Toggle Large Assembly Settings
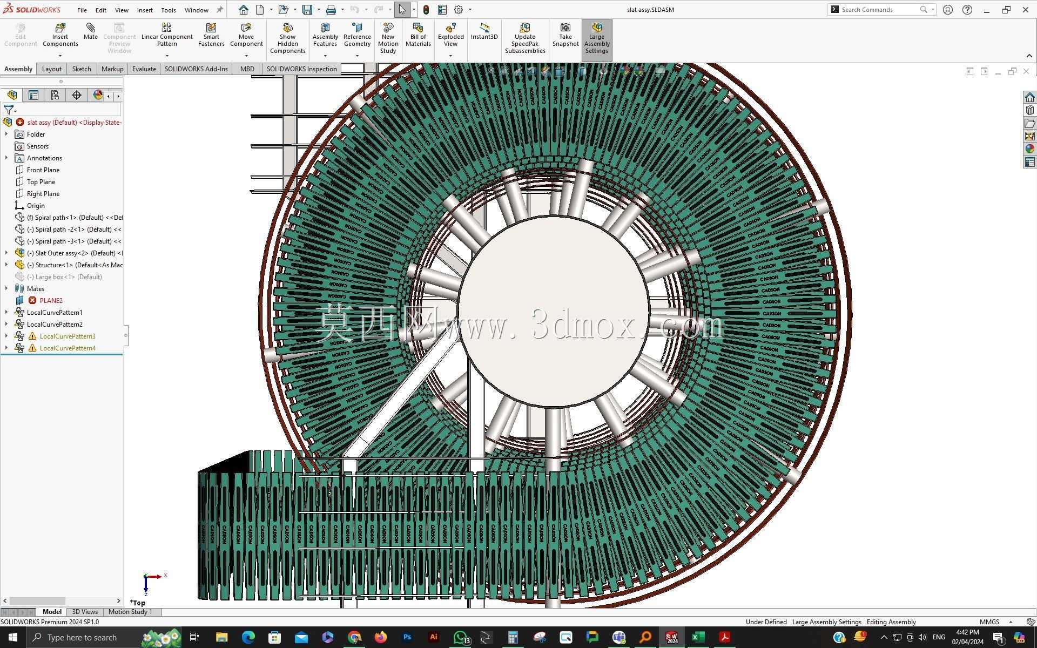This screenshot has width=1037, height=648. tap(597, 38)
